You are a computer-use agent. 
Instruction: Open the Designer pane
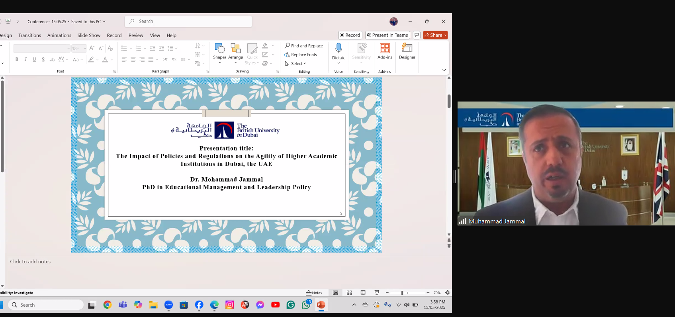[x=407, y=52]
